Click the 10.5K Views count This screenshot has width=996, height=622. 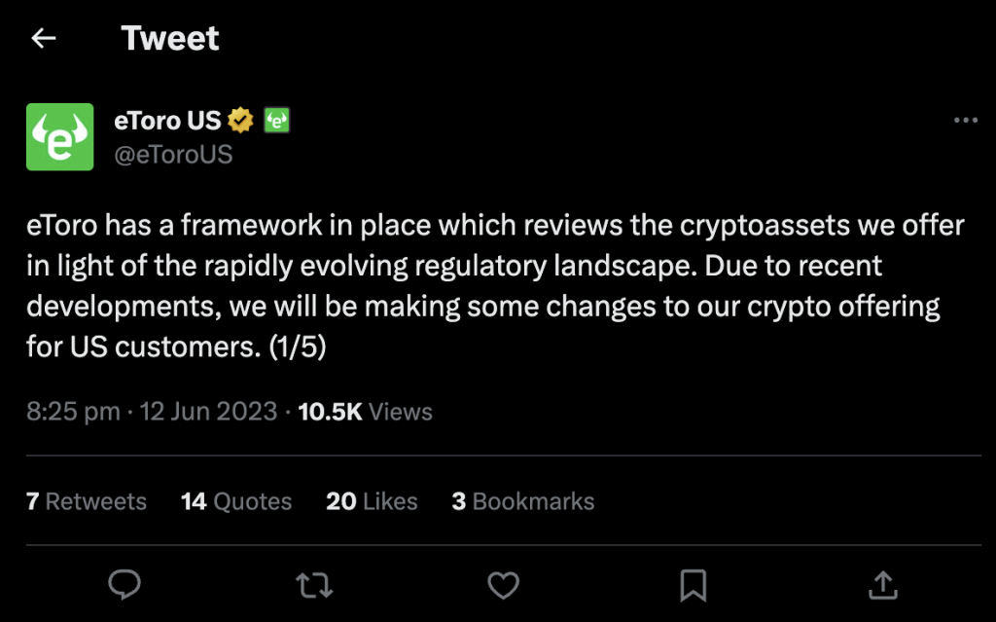(365, 412)
